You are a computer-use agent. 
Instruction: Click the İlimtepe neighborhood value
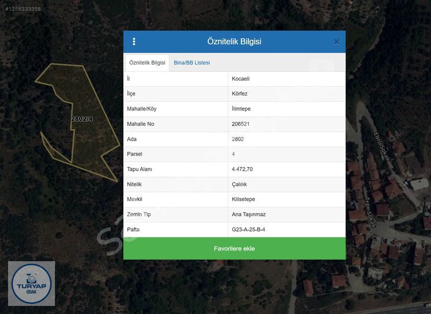click(x=241, y=109)
